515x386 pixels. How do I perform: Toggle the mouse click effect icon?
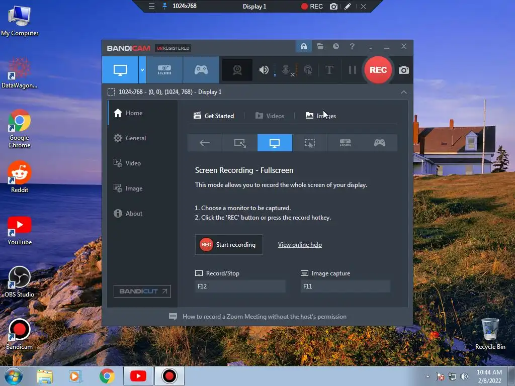pos(308,70)
